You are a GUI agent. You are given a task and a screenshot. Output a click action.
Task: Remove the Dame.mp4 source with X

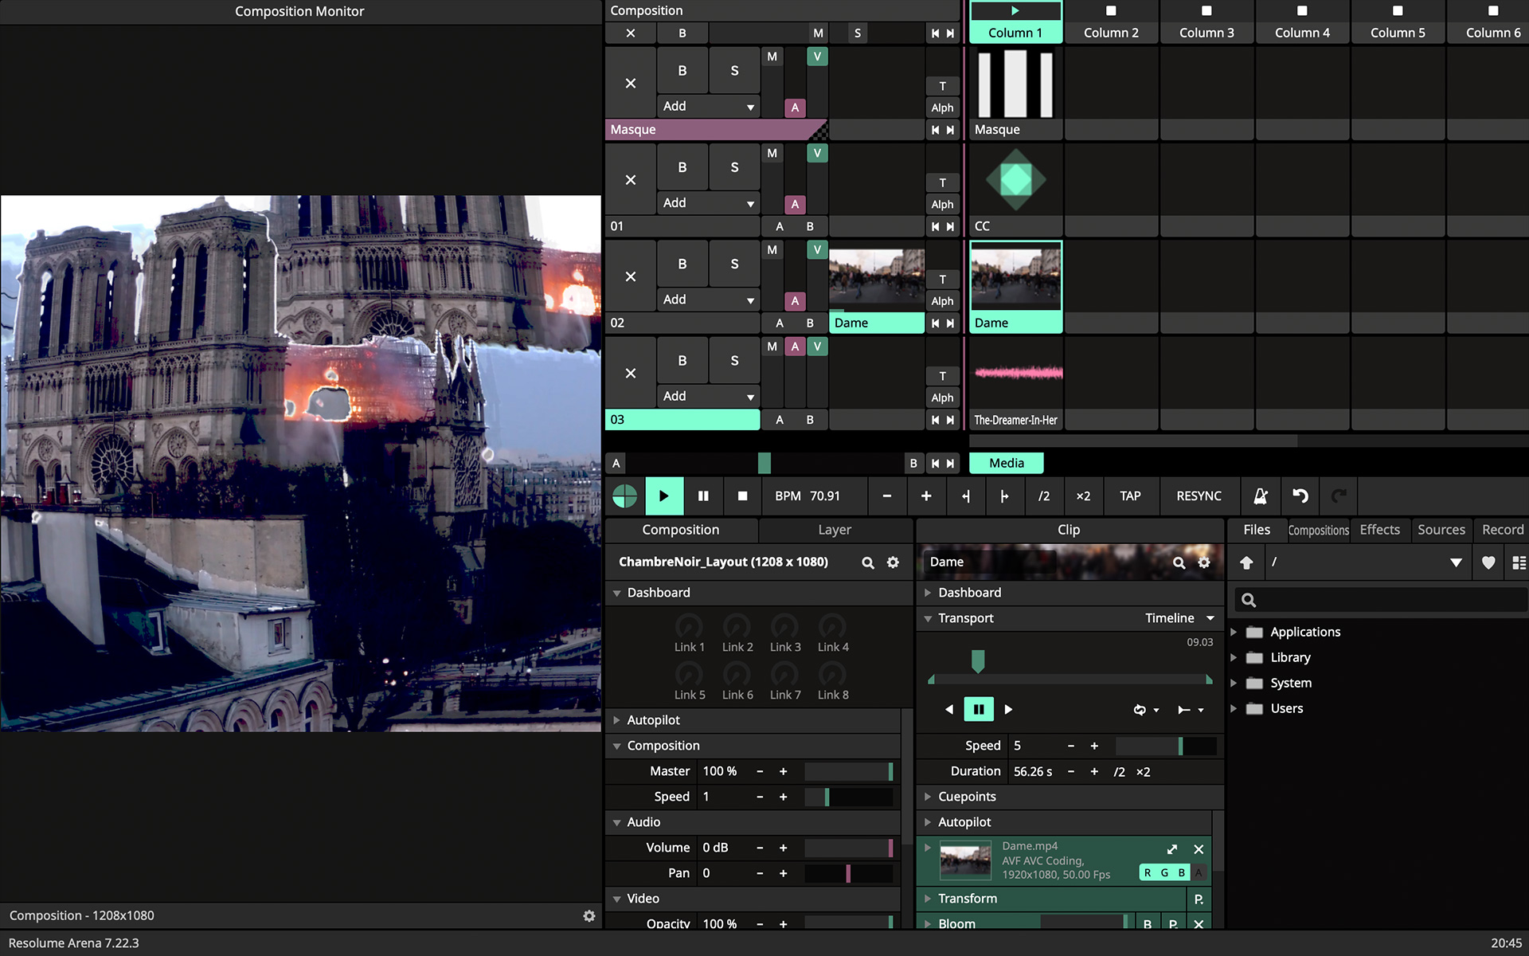coord(1199,849)
